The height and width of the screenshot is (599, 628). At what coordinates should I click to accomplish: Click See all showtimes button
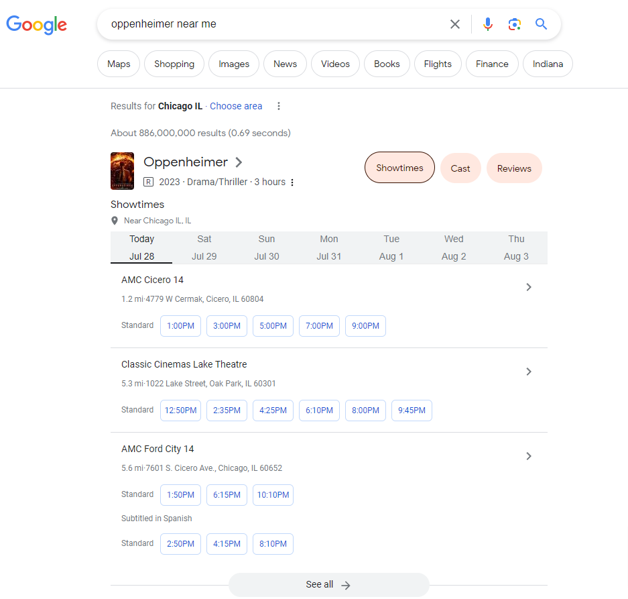click(x=328, y=585)
